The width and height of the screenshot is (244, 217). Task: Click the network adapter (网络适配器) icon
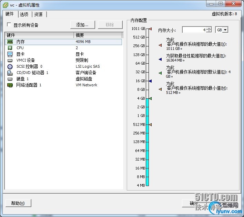[10, 85]
